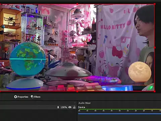Grab the top-center red resize handle

(x=77, y=4)
